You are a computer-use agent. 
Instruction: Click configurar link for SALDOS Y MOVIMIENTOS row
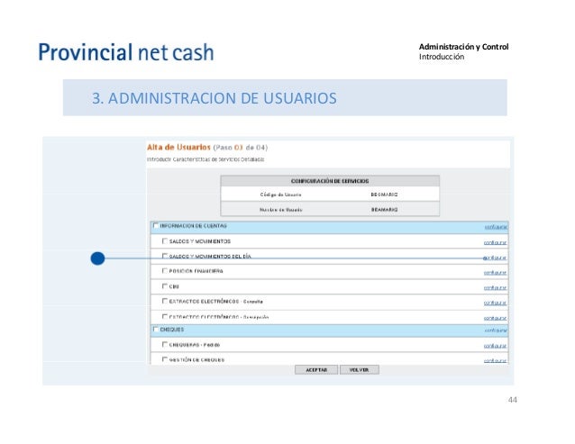(495, 242)
